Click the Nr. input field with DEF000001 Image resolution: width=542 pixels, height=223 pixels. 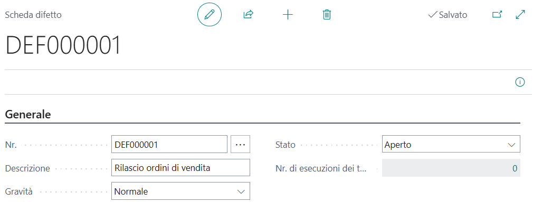169,144
